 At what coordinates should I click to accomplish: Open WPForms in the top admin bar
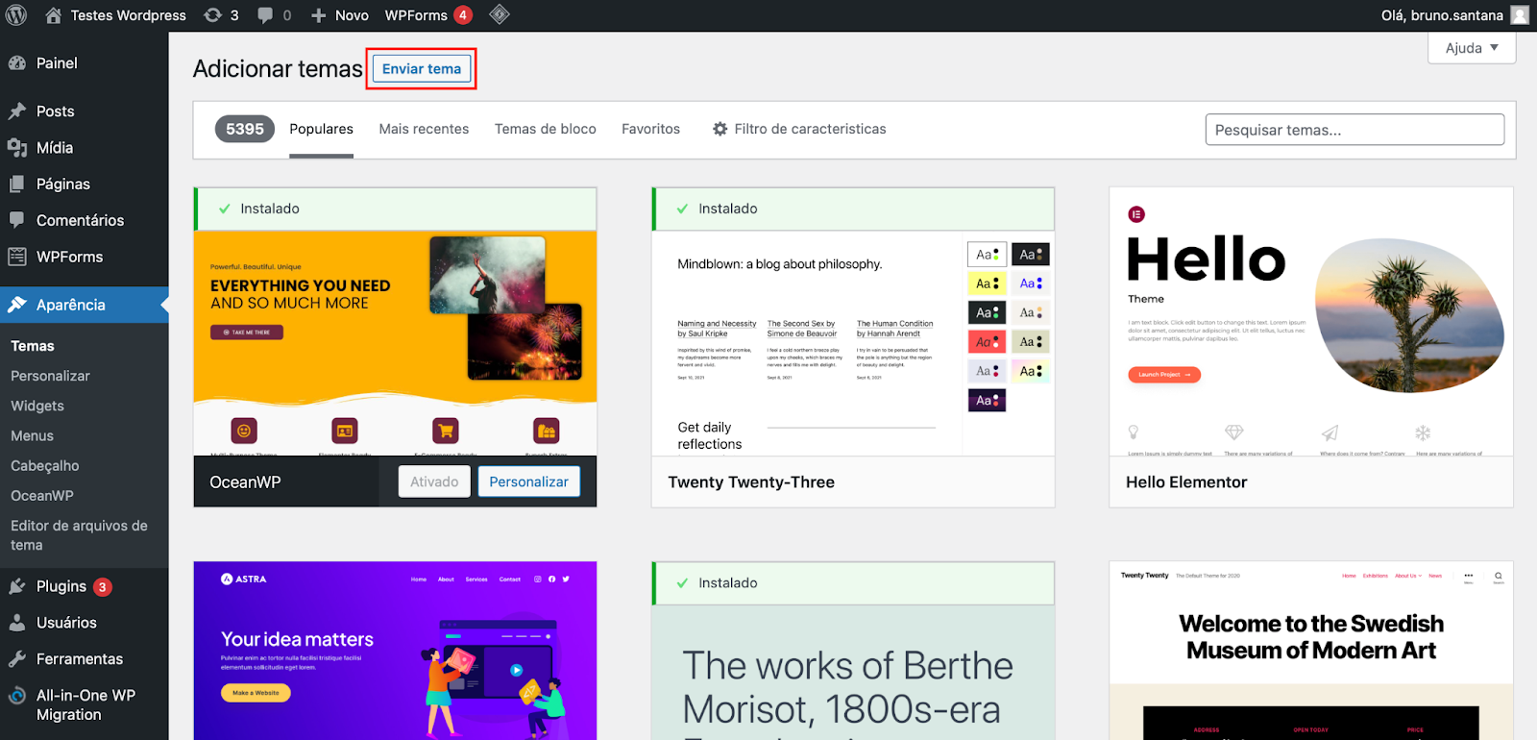416,15
